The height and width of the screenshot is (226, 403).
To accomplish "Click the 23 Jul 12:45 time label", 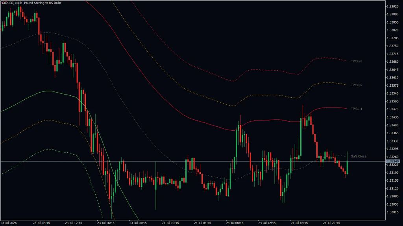I will coord(74,223).
